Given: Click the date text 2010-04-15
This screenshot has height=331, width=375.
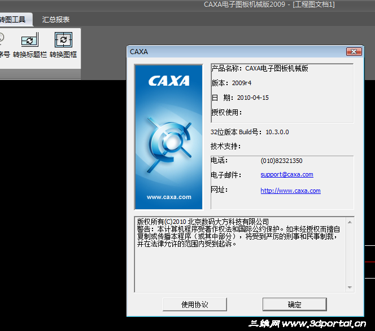Looking at the screenshot, I should [x=253, y=98].
